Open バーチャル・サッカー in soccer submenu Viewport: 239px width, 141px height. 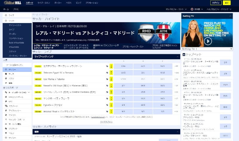(x=18, y=56)
